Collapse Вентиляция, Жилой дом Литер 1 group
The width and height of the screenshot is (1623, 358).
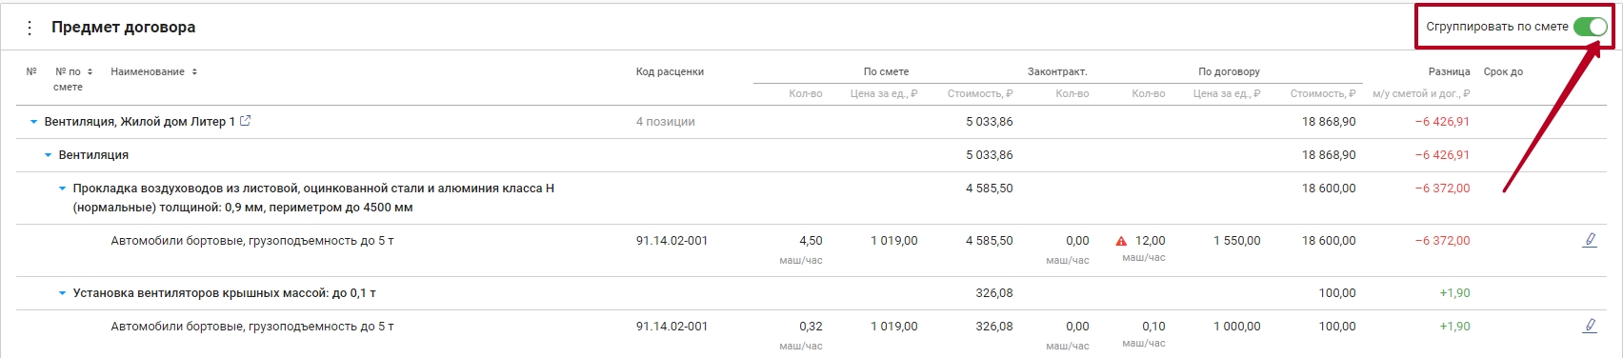tap(34, 122)
